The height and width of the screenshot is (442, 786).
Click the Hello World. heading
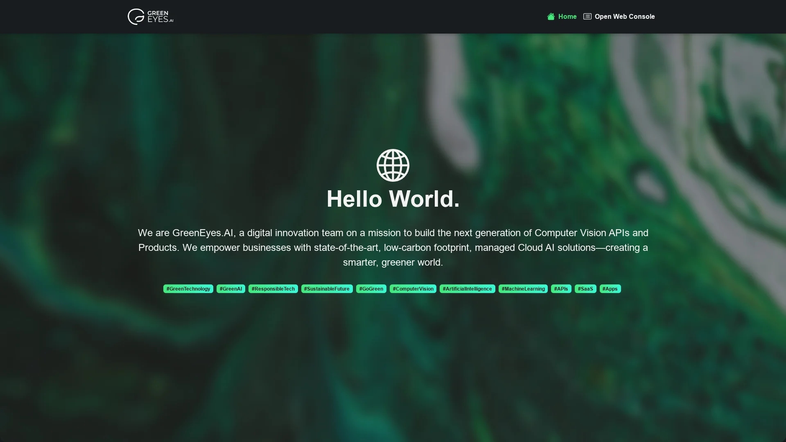[393, 199]
